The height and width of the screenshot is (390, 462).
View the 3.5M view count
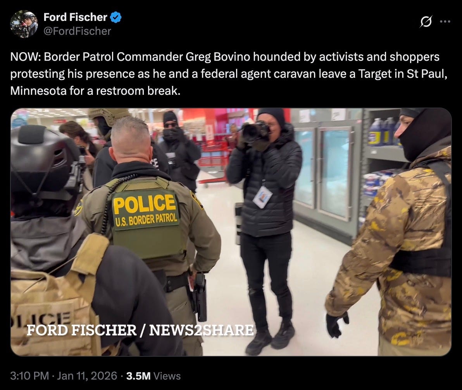pos(138,376)
